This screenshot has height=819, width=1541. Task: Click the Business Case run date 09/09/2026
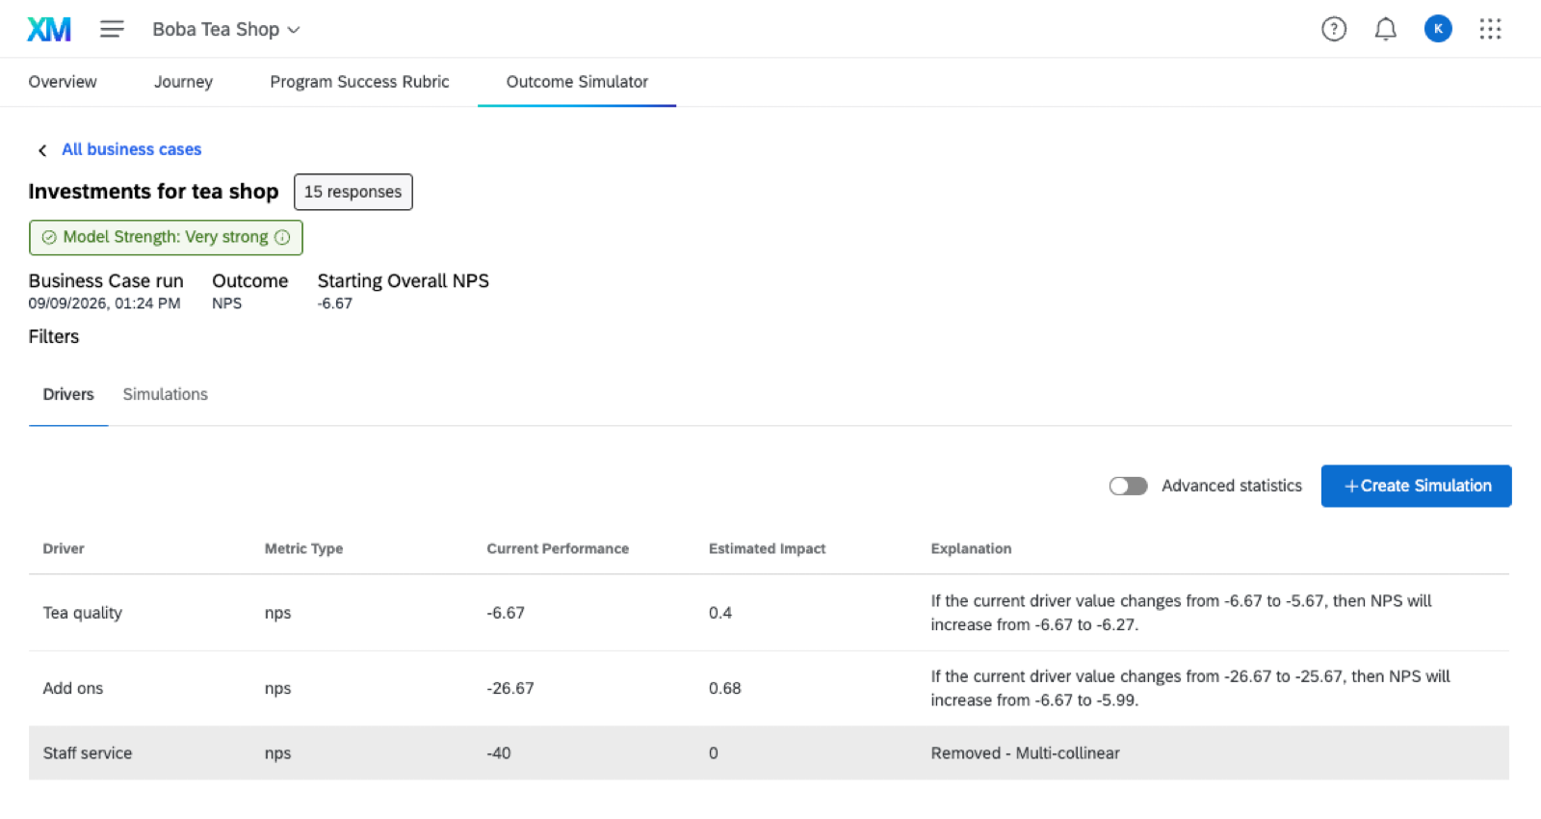click(104, 304)
